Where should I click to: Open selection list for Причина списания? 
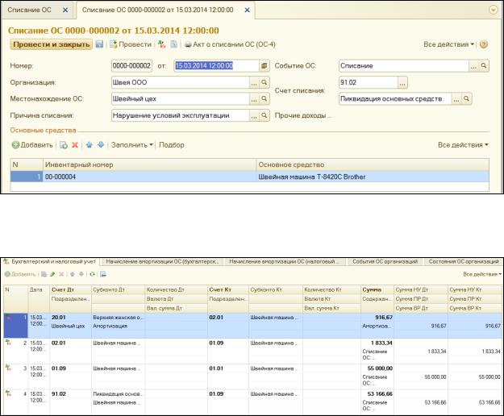tap(254, 115)
